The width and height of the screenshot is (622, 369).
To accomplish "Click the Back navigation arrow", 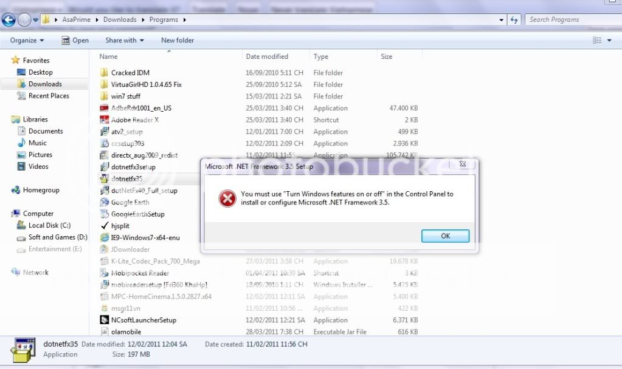I will [9, 20].
